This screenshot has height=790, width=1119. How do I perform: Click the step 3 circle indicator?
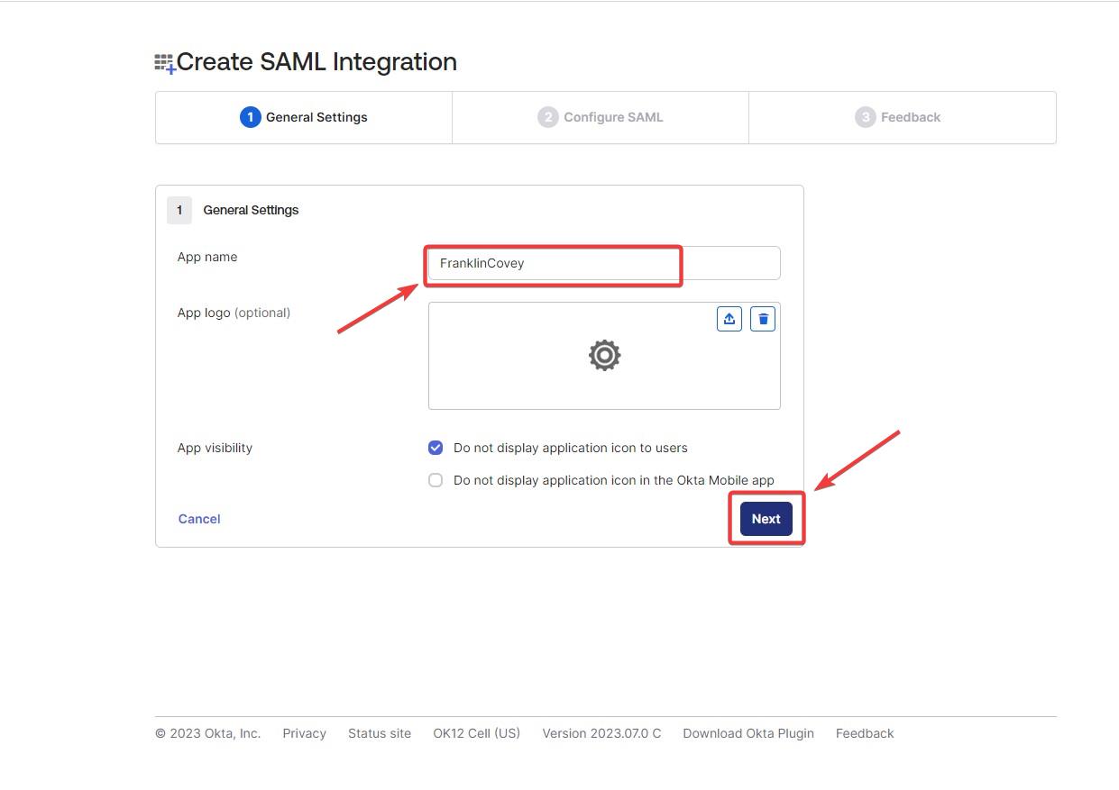865,117
